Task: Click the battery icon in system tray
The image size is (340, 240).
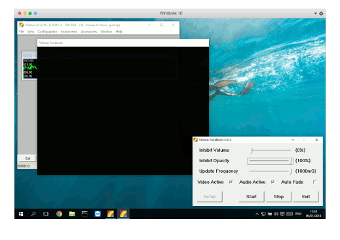Action: click(x=270, y=214)
